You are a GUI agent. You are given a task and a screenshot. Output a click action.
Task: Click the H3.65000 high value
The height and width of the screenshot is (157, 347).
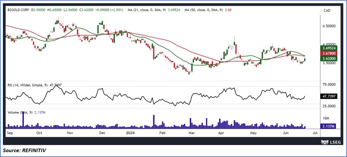point(55,10)
